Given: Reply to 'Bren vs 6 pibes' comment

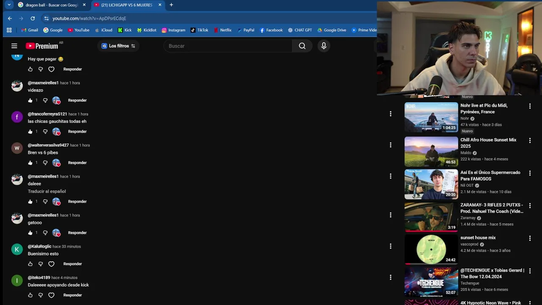Looking at the screenshot, I should coord(77,163).
